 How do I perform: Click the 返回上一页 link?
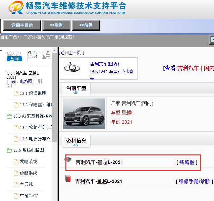71,53
